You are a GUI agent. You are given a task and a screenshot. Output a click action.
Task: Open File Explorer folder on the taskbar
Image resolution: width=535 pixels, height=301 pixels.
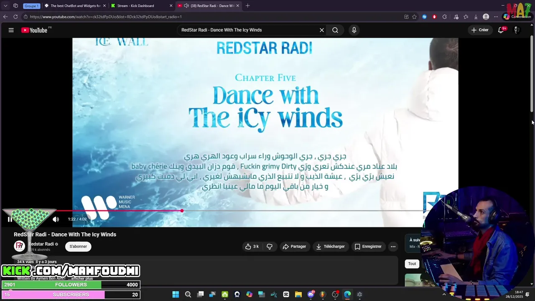click(x=298, y=294)
